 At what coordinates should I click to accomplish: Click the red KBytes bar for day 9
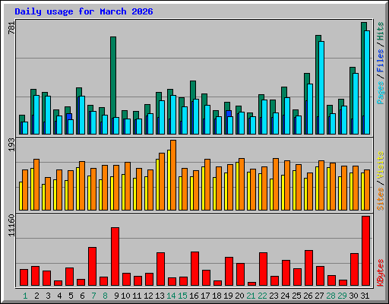coord(115,257)
